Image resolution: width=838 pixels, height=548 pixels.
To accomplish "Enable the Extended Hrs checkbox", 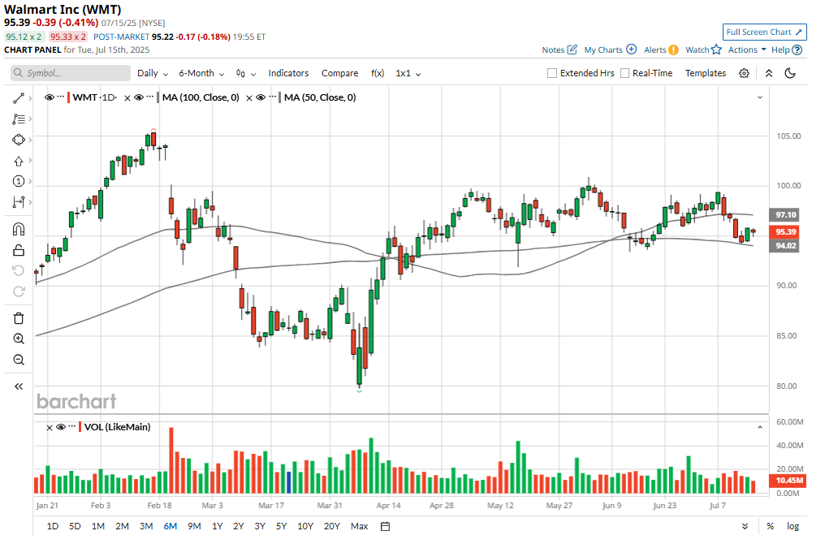I will click(x=552, y=73).
